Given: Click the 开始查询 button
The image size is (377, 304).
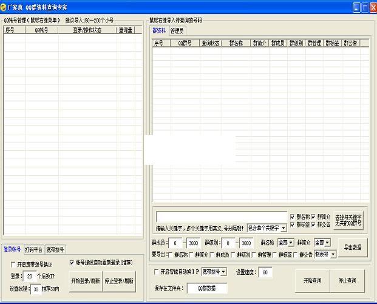Looking at the screenshot, I should pos(312,280).
